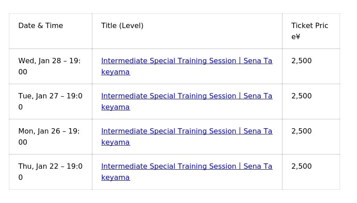Click the wrapped 'keyama' link text in Jan 27 row

pyautogui.click(x=116, y=107)
